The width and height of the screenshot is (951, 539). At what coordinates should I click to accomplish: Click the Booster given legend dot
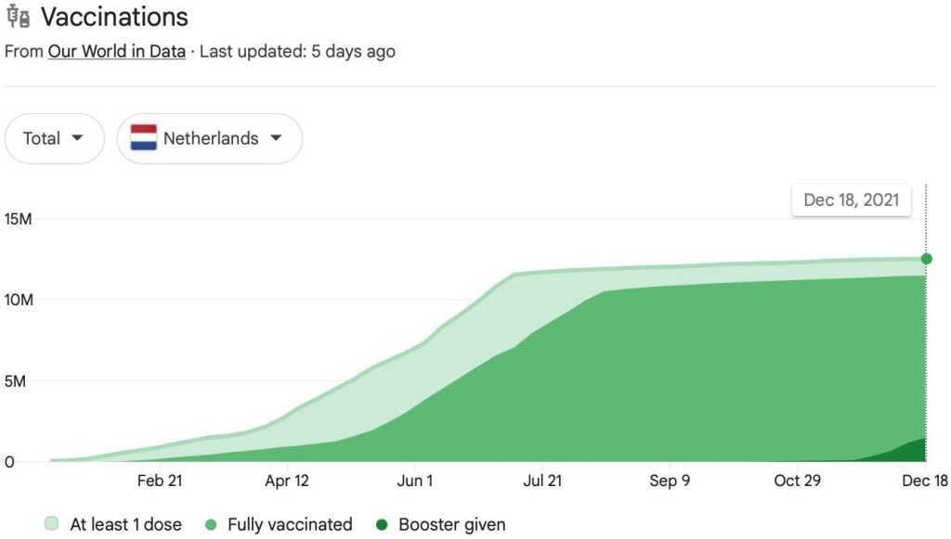click(x=381, y=524)
